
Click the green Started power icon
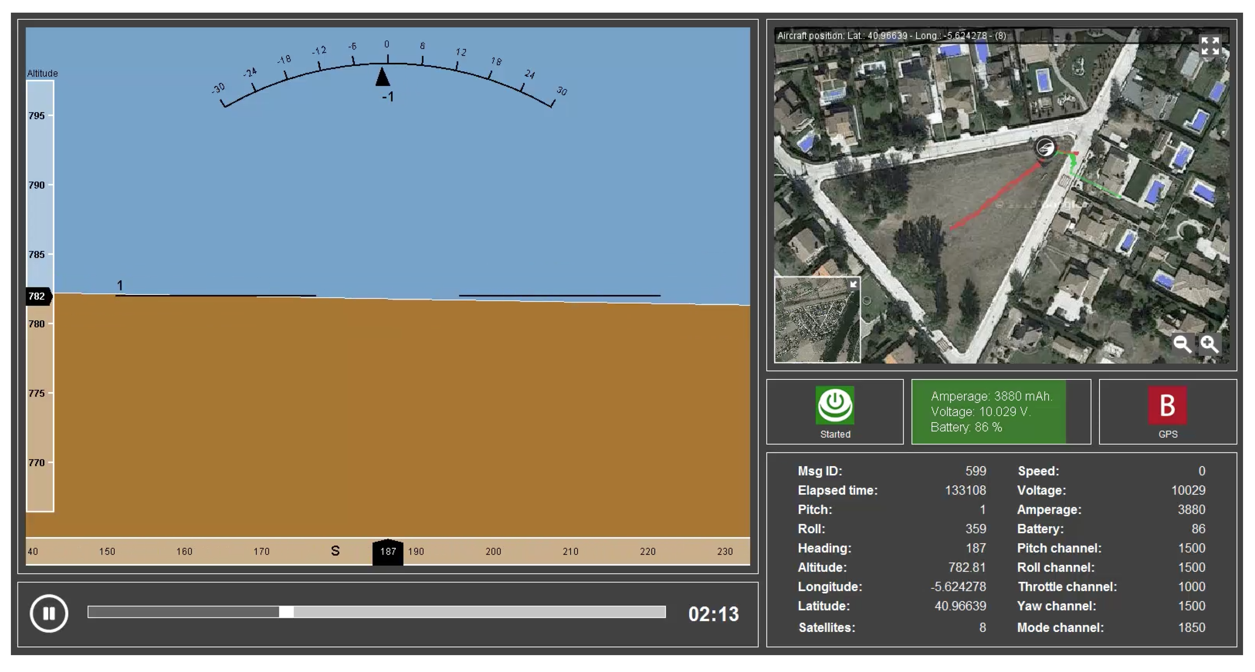pos(835,405)
